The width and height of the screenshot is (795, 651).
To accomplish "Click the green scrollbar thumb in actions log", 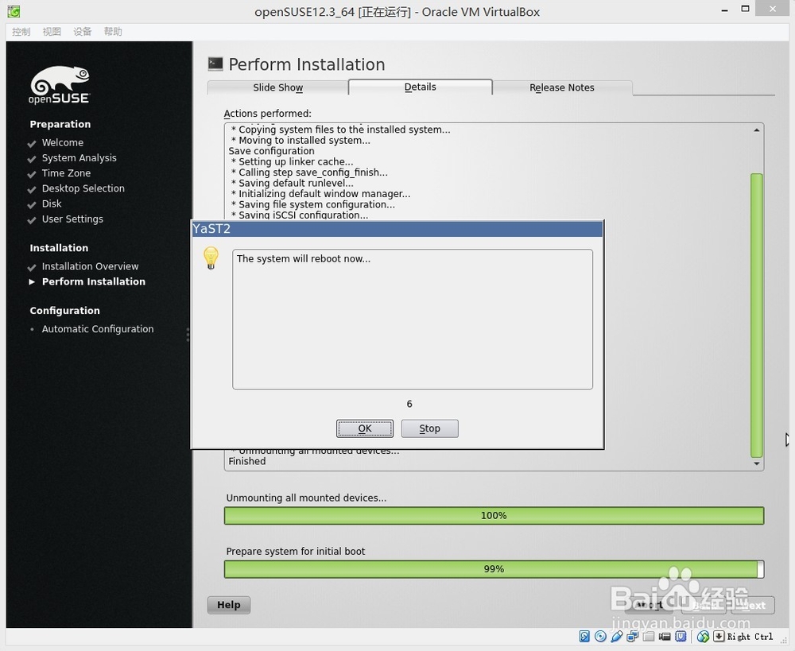I will [757, 316].
